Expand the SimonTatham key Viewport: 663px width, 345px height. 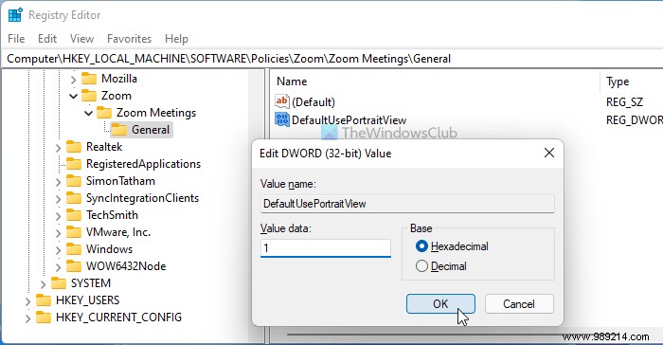click(58, 182)
